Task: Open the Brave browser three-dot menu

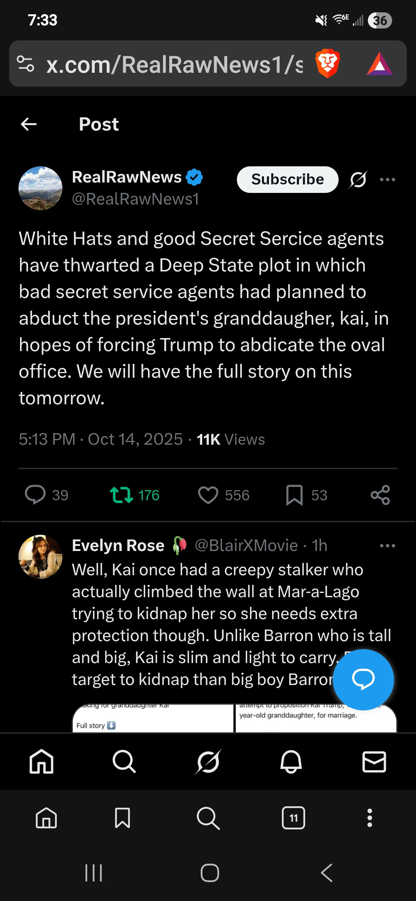Action: pyautogui.click(x=370, y=818)
